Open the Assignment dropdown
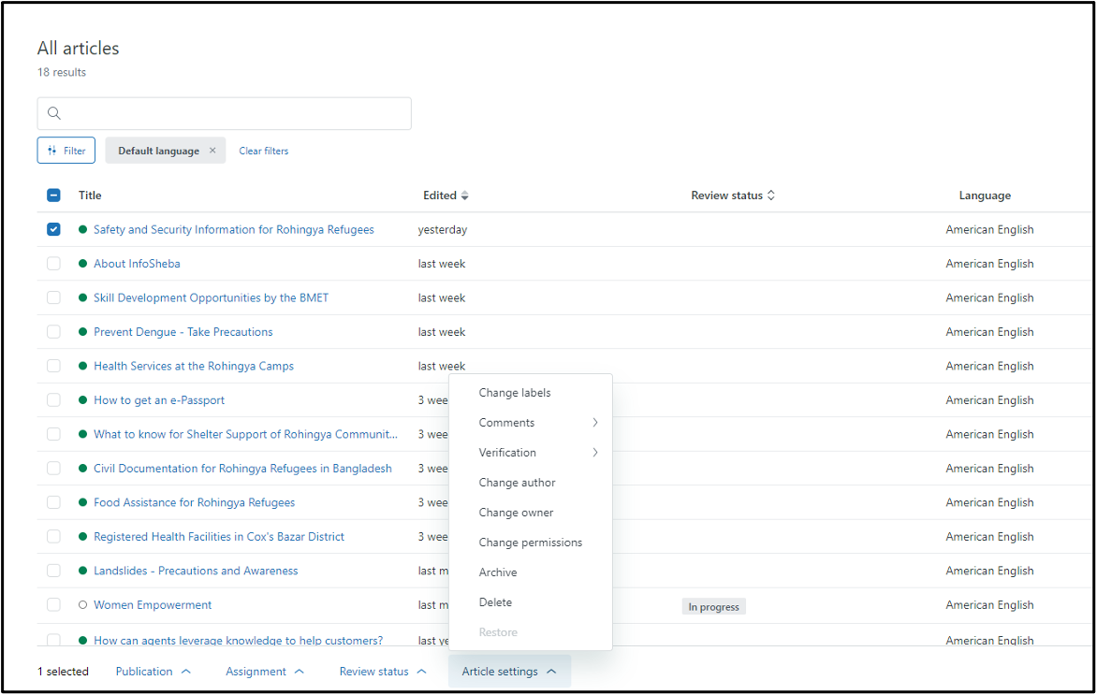The height and width of the screenshot is (695, 1097). tap(265, 672)
